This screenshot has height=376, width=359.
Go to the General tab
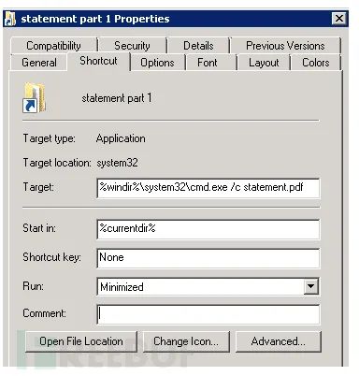click(39, 63)
